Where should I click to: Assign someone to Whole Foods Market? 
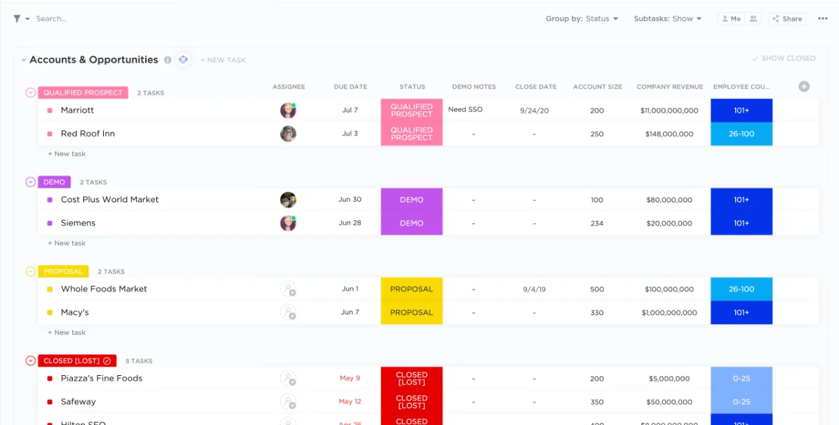(x=288, y=289)
